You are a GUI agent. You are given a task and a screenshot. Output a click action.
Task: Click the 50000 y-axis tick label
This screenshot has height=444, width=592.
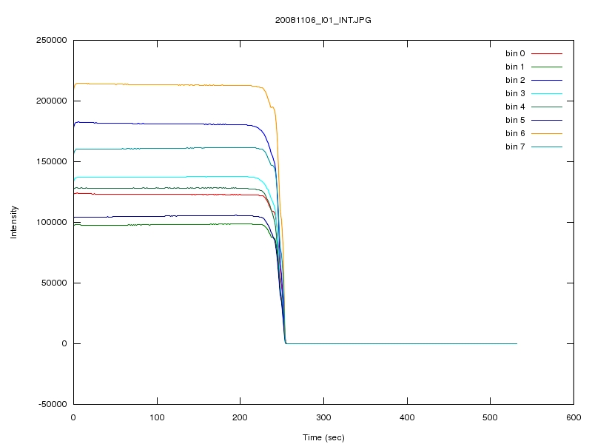click(x=54, y=283)
